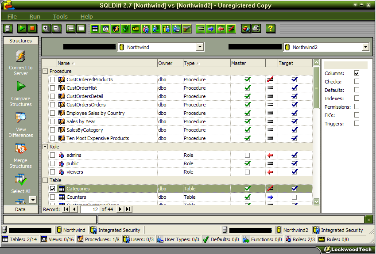Collapse the Table group
Viewport: 376px width, 254px height.
point(45,180)
